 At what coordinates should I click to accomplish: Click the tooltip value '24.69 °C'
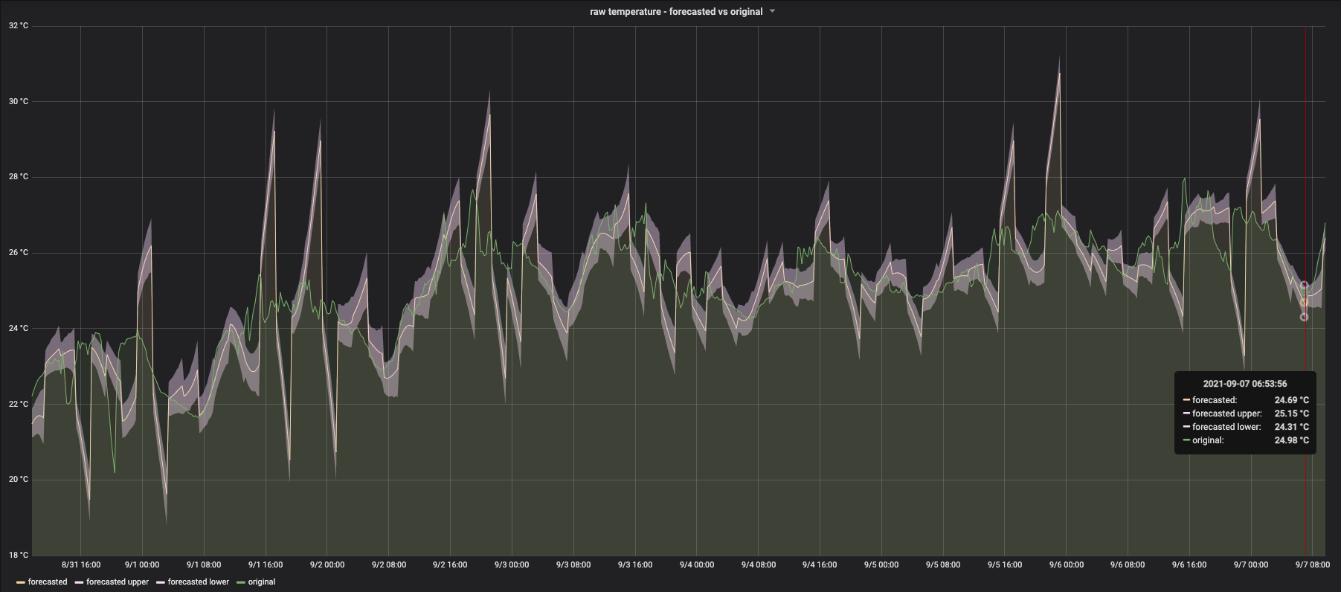pos(1292,400)
